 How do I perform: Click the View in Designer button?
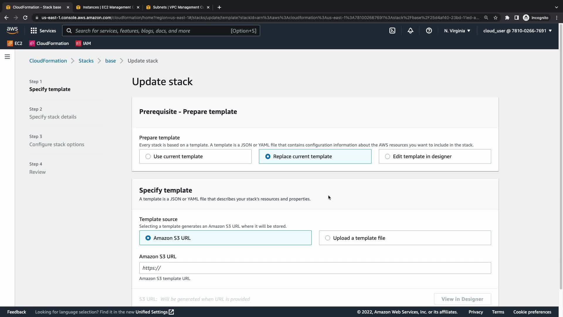coord(462,299)
